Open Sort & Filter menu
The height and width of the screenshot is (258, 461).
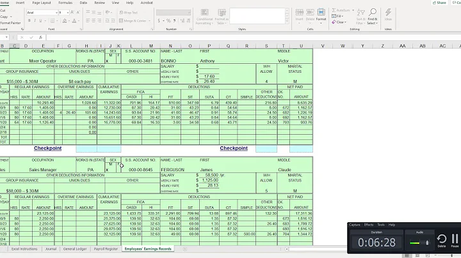[x=360, y=17]
